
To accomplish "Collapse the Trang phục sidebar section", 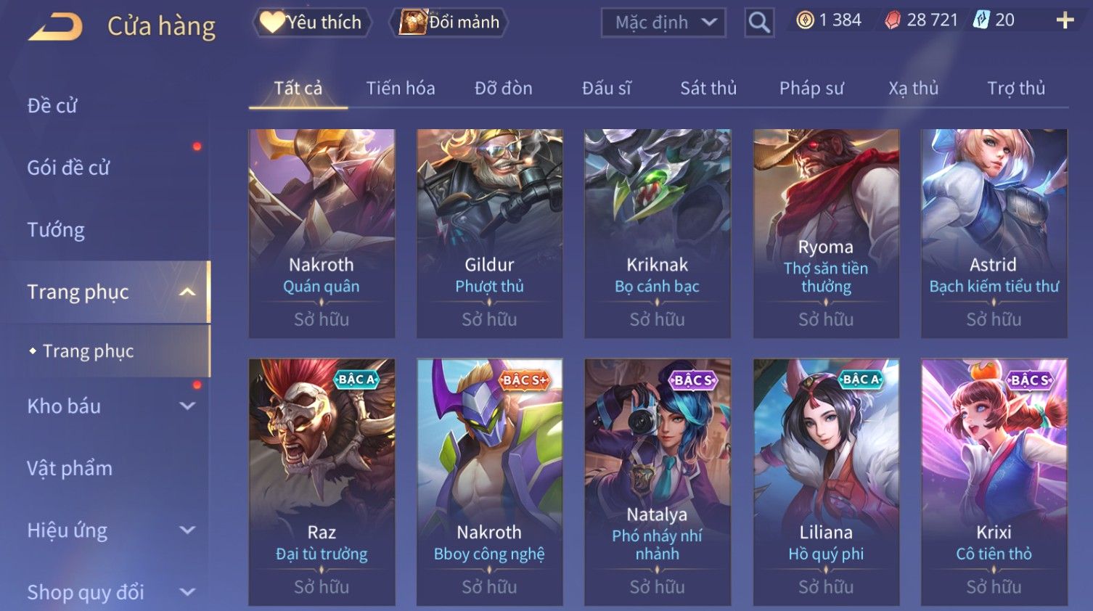I will click(x=187, y=292).
